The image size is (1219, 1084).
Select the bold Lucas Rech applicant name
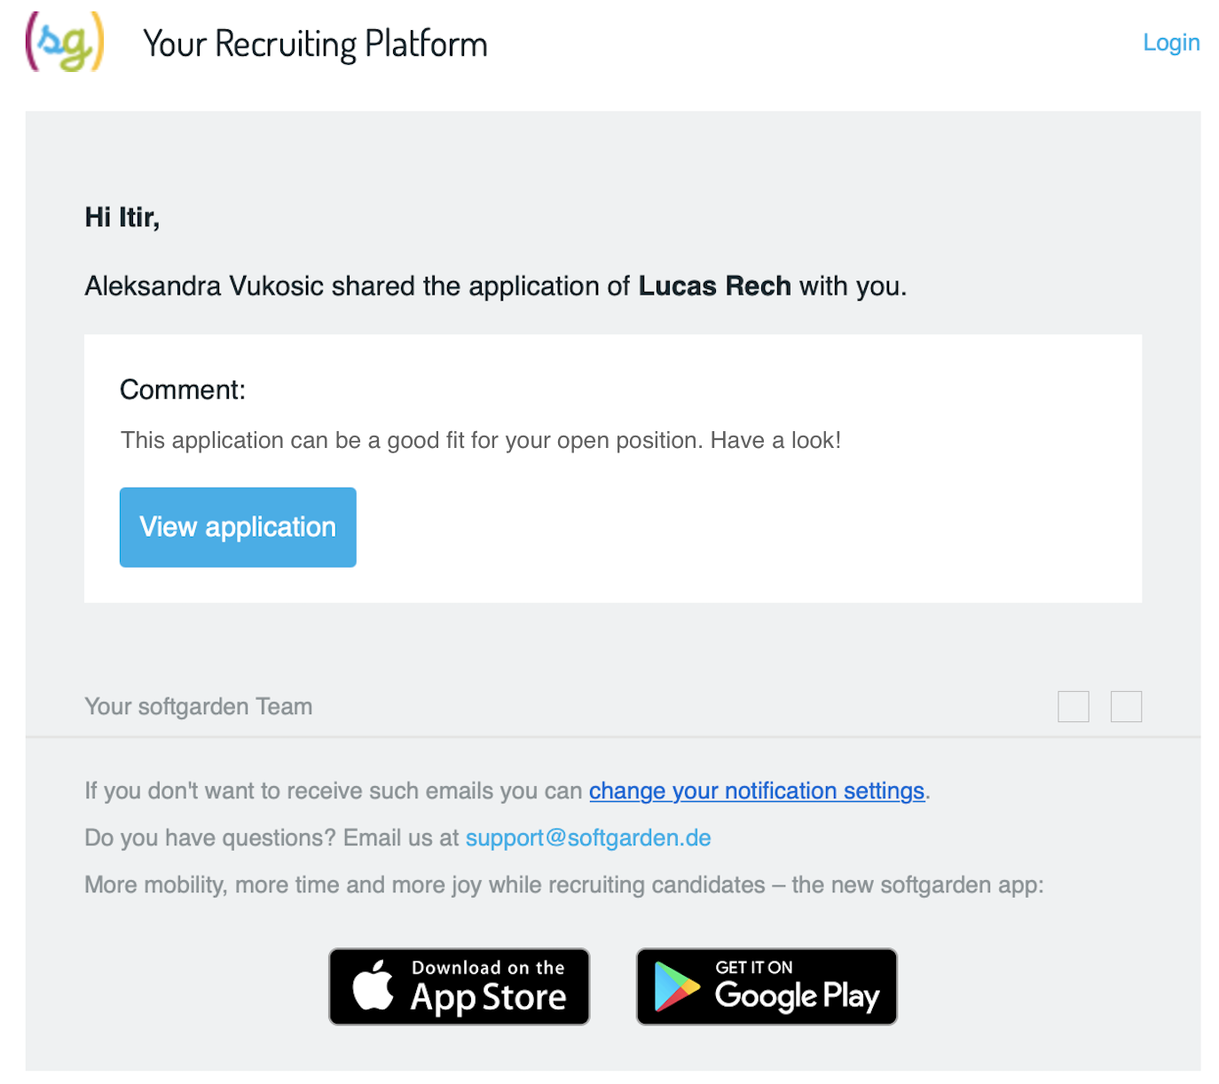pos(715,286)
